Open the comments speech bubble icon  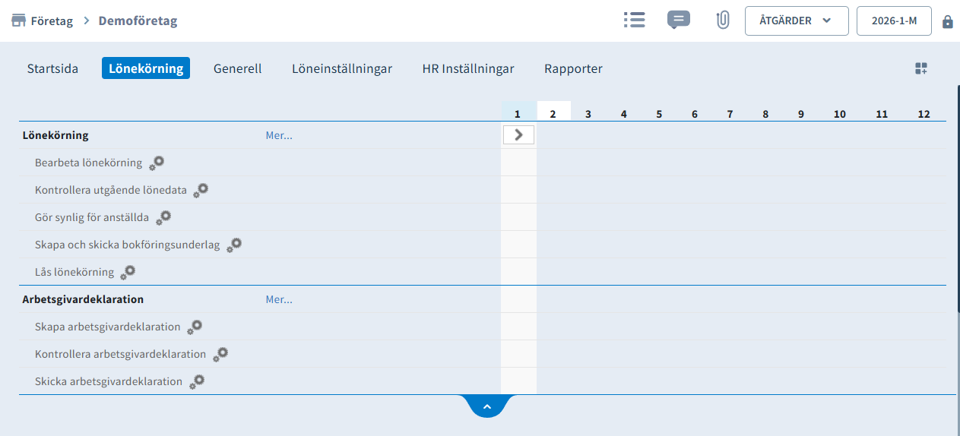point(678,21)
